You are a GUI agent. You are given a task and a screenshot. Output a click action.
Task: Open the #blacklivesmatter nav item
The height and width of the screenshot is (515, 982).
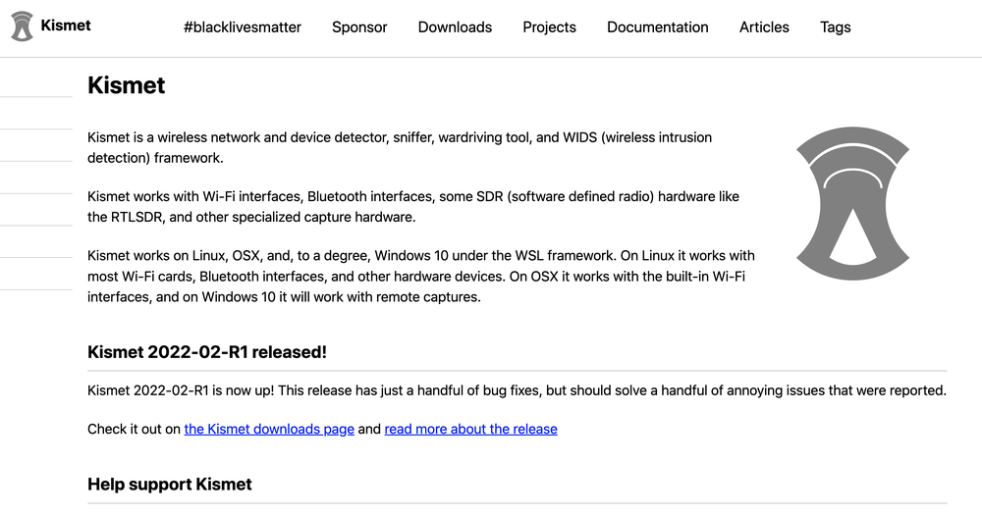point(243,27)
